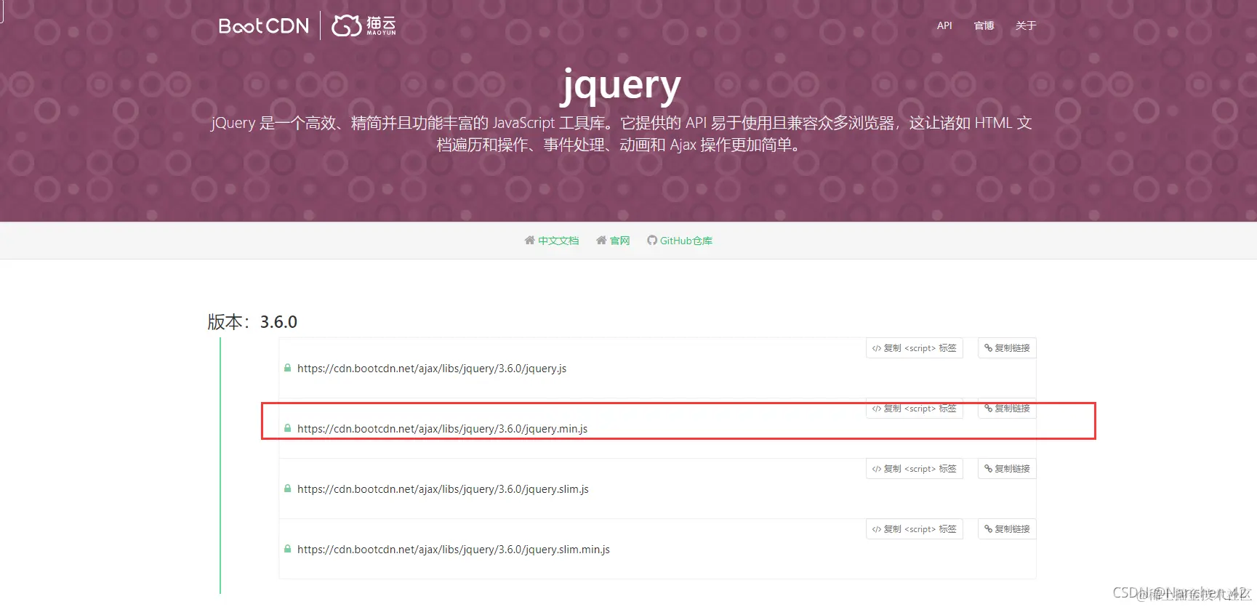Open the API navigation item
Image resolution: width=1257 pixels, height=607 pixels.
[944, 25]
